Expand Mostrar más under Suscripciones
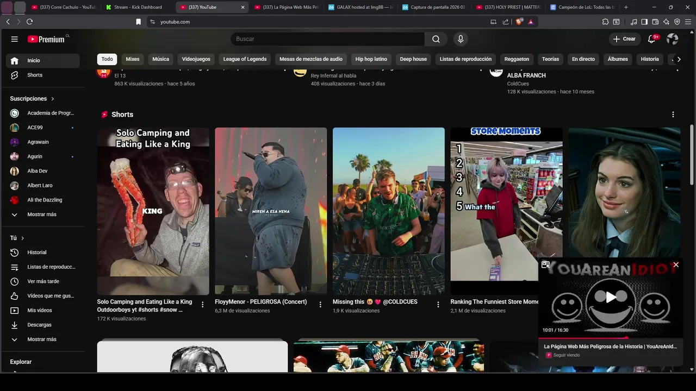Viewport: 696px width, 391px height. coord(42,215)
